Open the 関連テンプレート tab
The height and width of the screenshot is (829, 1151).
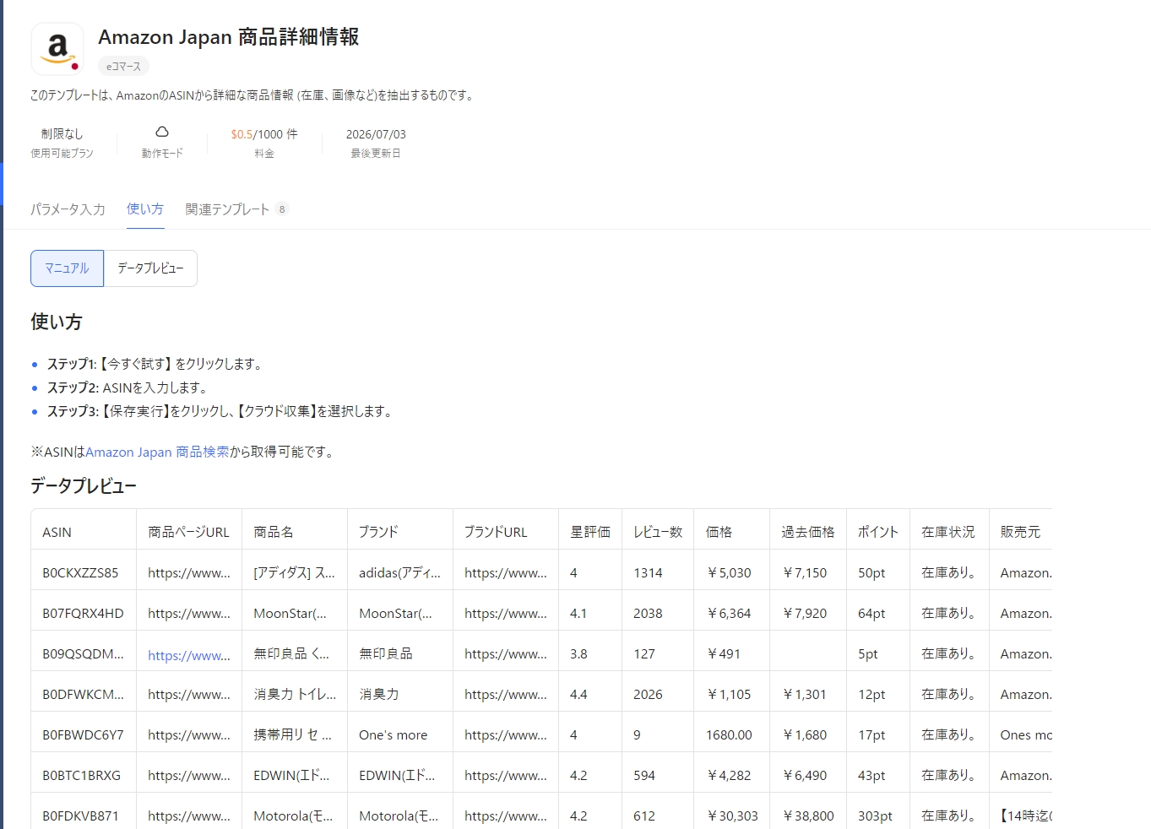[x=236, y=209]
